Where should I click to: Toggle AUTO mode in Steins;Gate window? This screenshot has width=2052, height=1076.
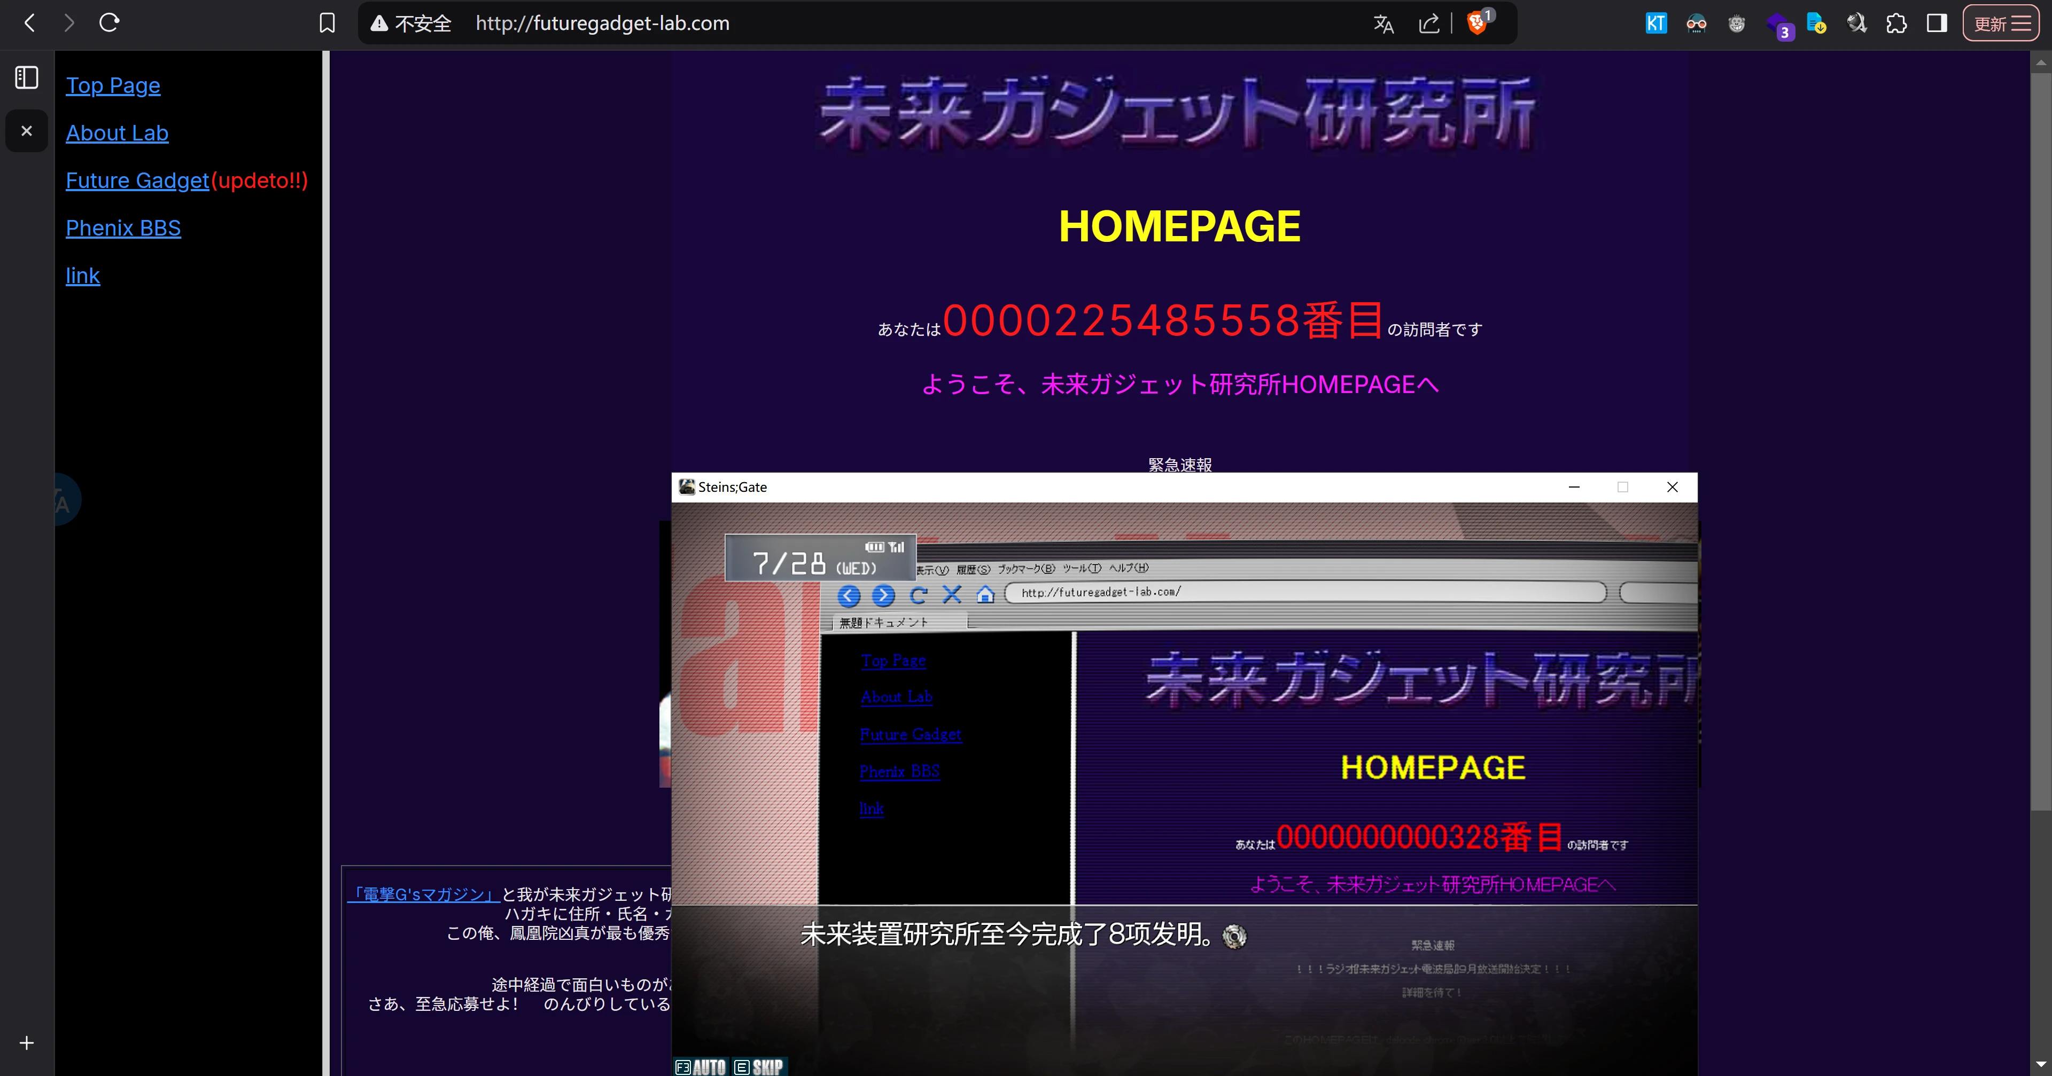(701, 1066)
